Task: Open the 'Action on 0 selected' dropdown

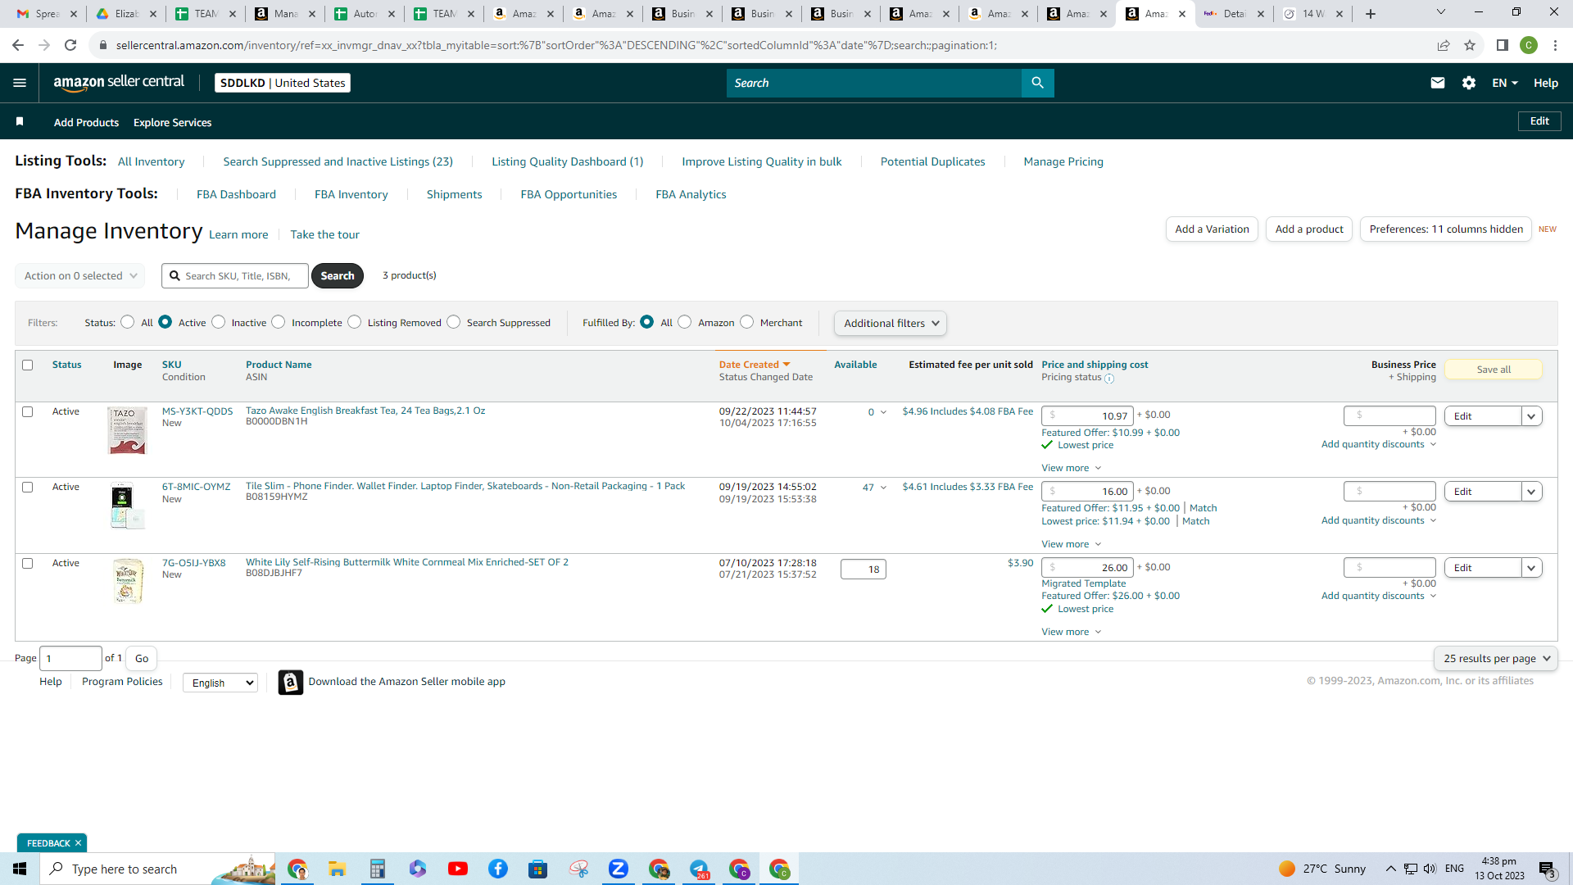Action: coord(80,275)
